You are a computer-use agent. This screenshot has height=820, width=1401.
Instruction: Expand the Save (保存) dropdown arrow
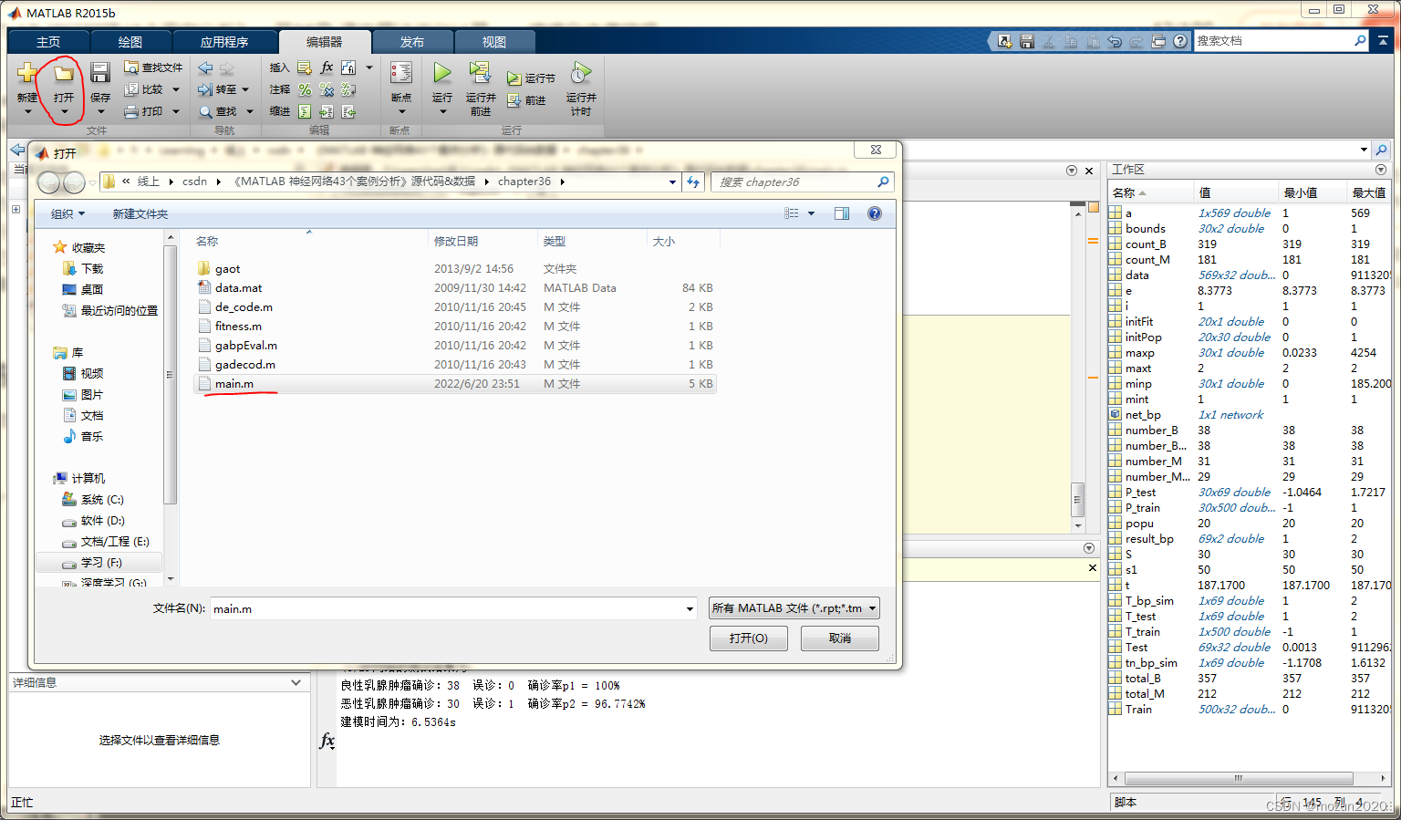(x=100, y=112)
